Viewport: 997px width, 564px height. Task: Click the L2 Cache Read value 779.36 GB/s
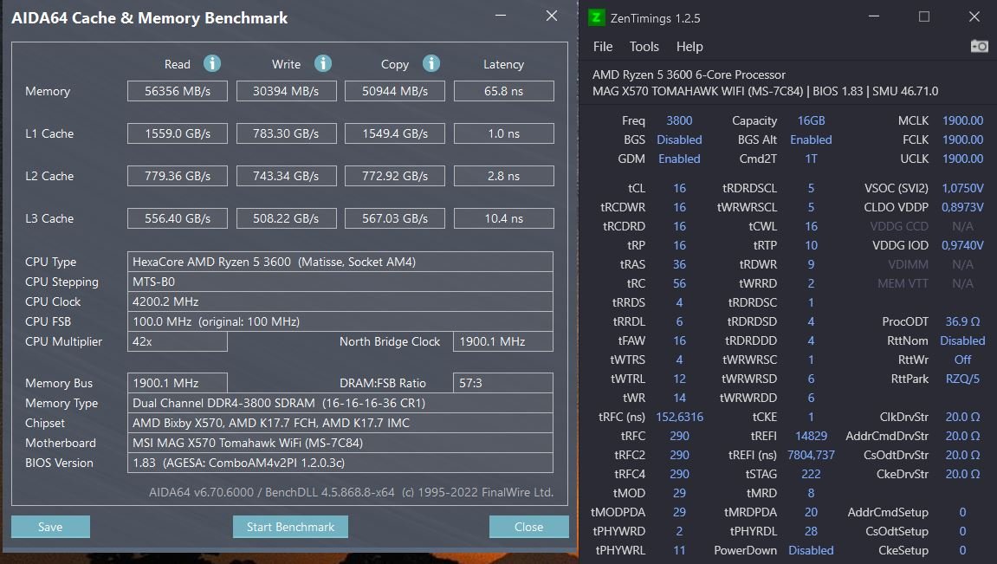click(178, 176)
